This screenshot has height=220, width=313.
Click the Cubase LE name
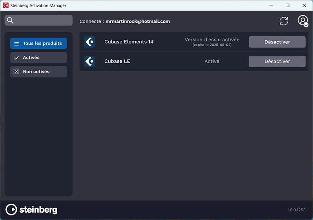tap(117, 61)
